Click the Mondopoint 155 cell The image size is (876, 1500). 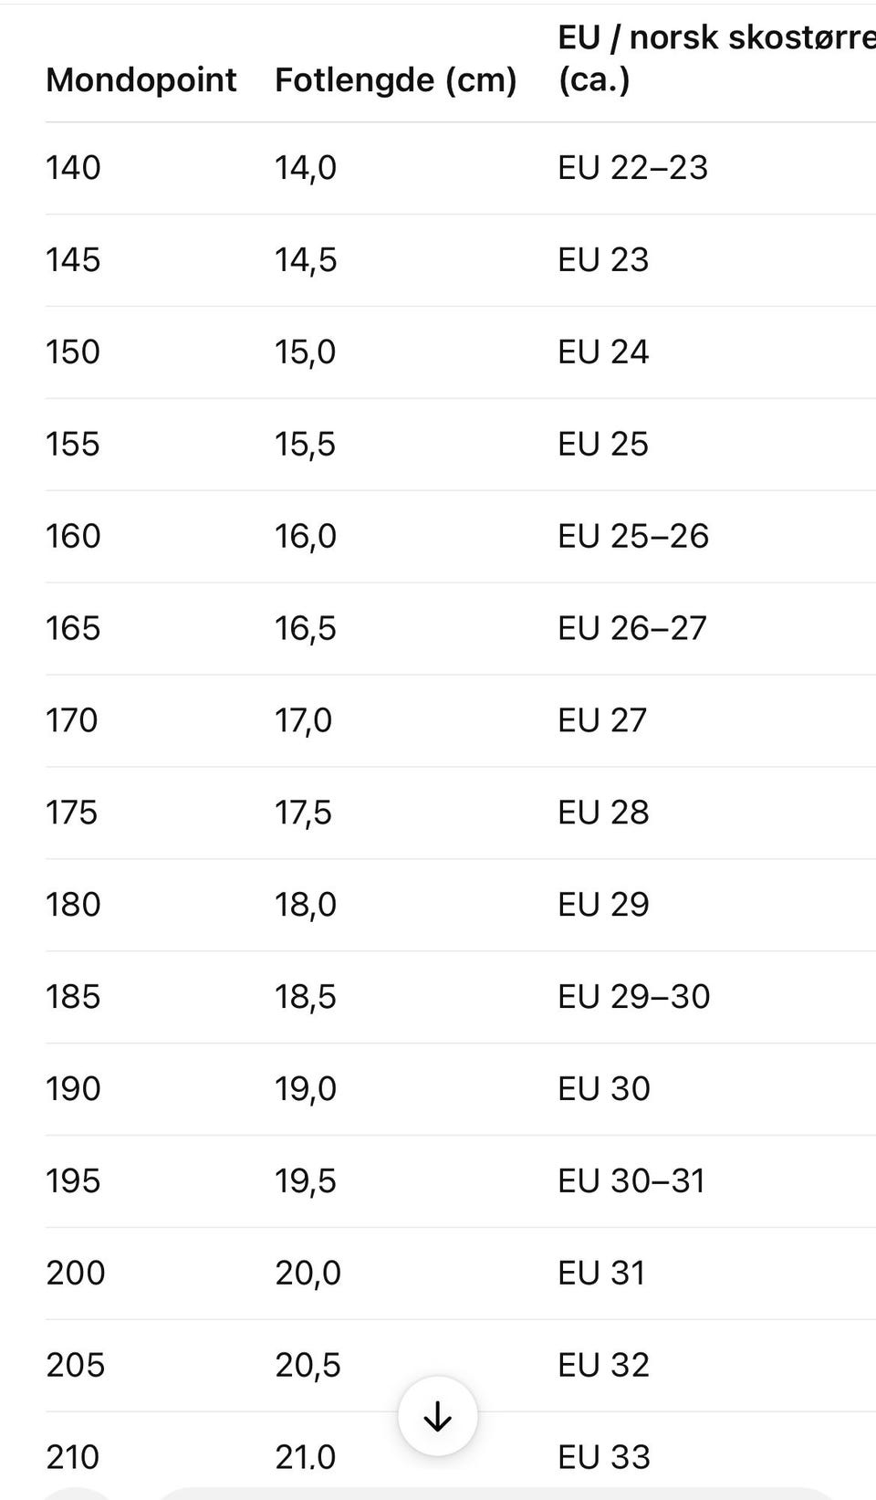coord(73,445)
